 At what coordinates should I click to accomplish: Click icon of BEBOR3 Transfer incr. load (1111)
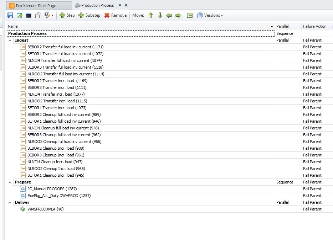[23, 88]
